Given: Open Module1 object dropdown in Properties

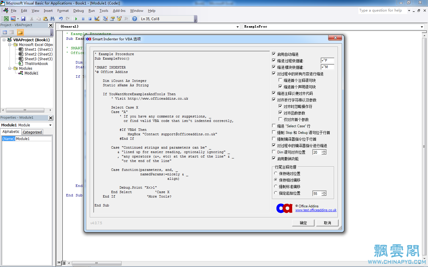Looking at the screenshot, I should click(50, 125).
